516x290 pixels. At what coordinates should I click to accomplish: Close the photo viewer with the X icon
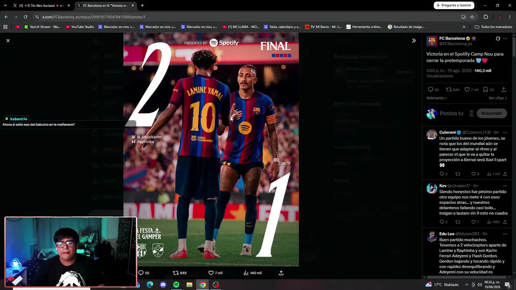(8, 40)
